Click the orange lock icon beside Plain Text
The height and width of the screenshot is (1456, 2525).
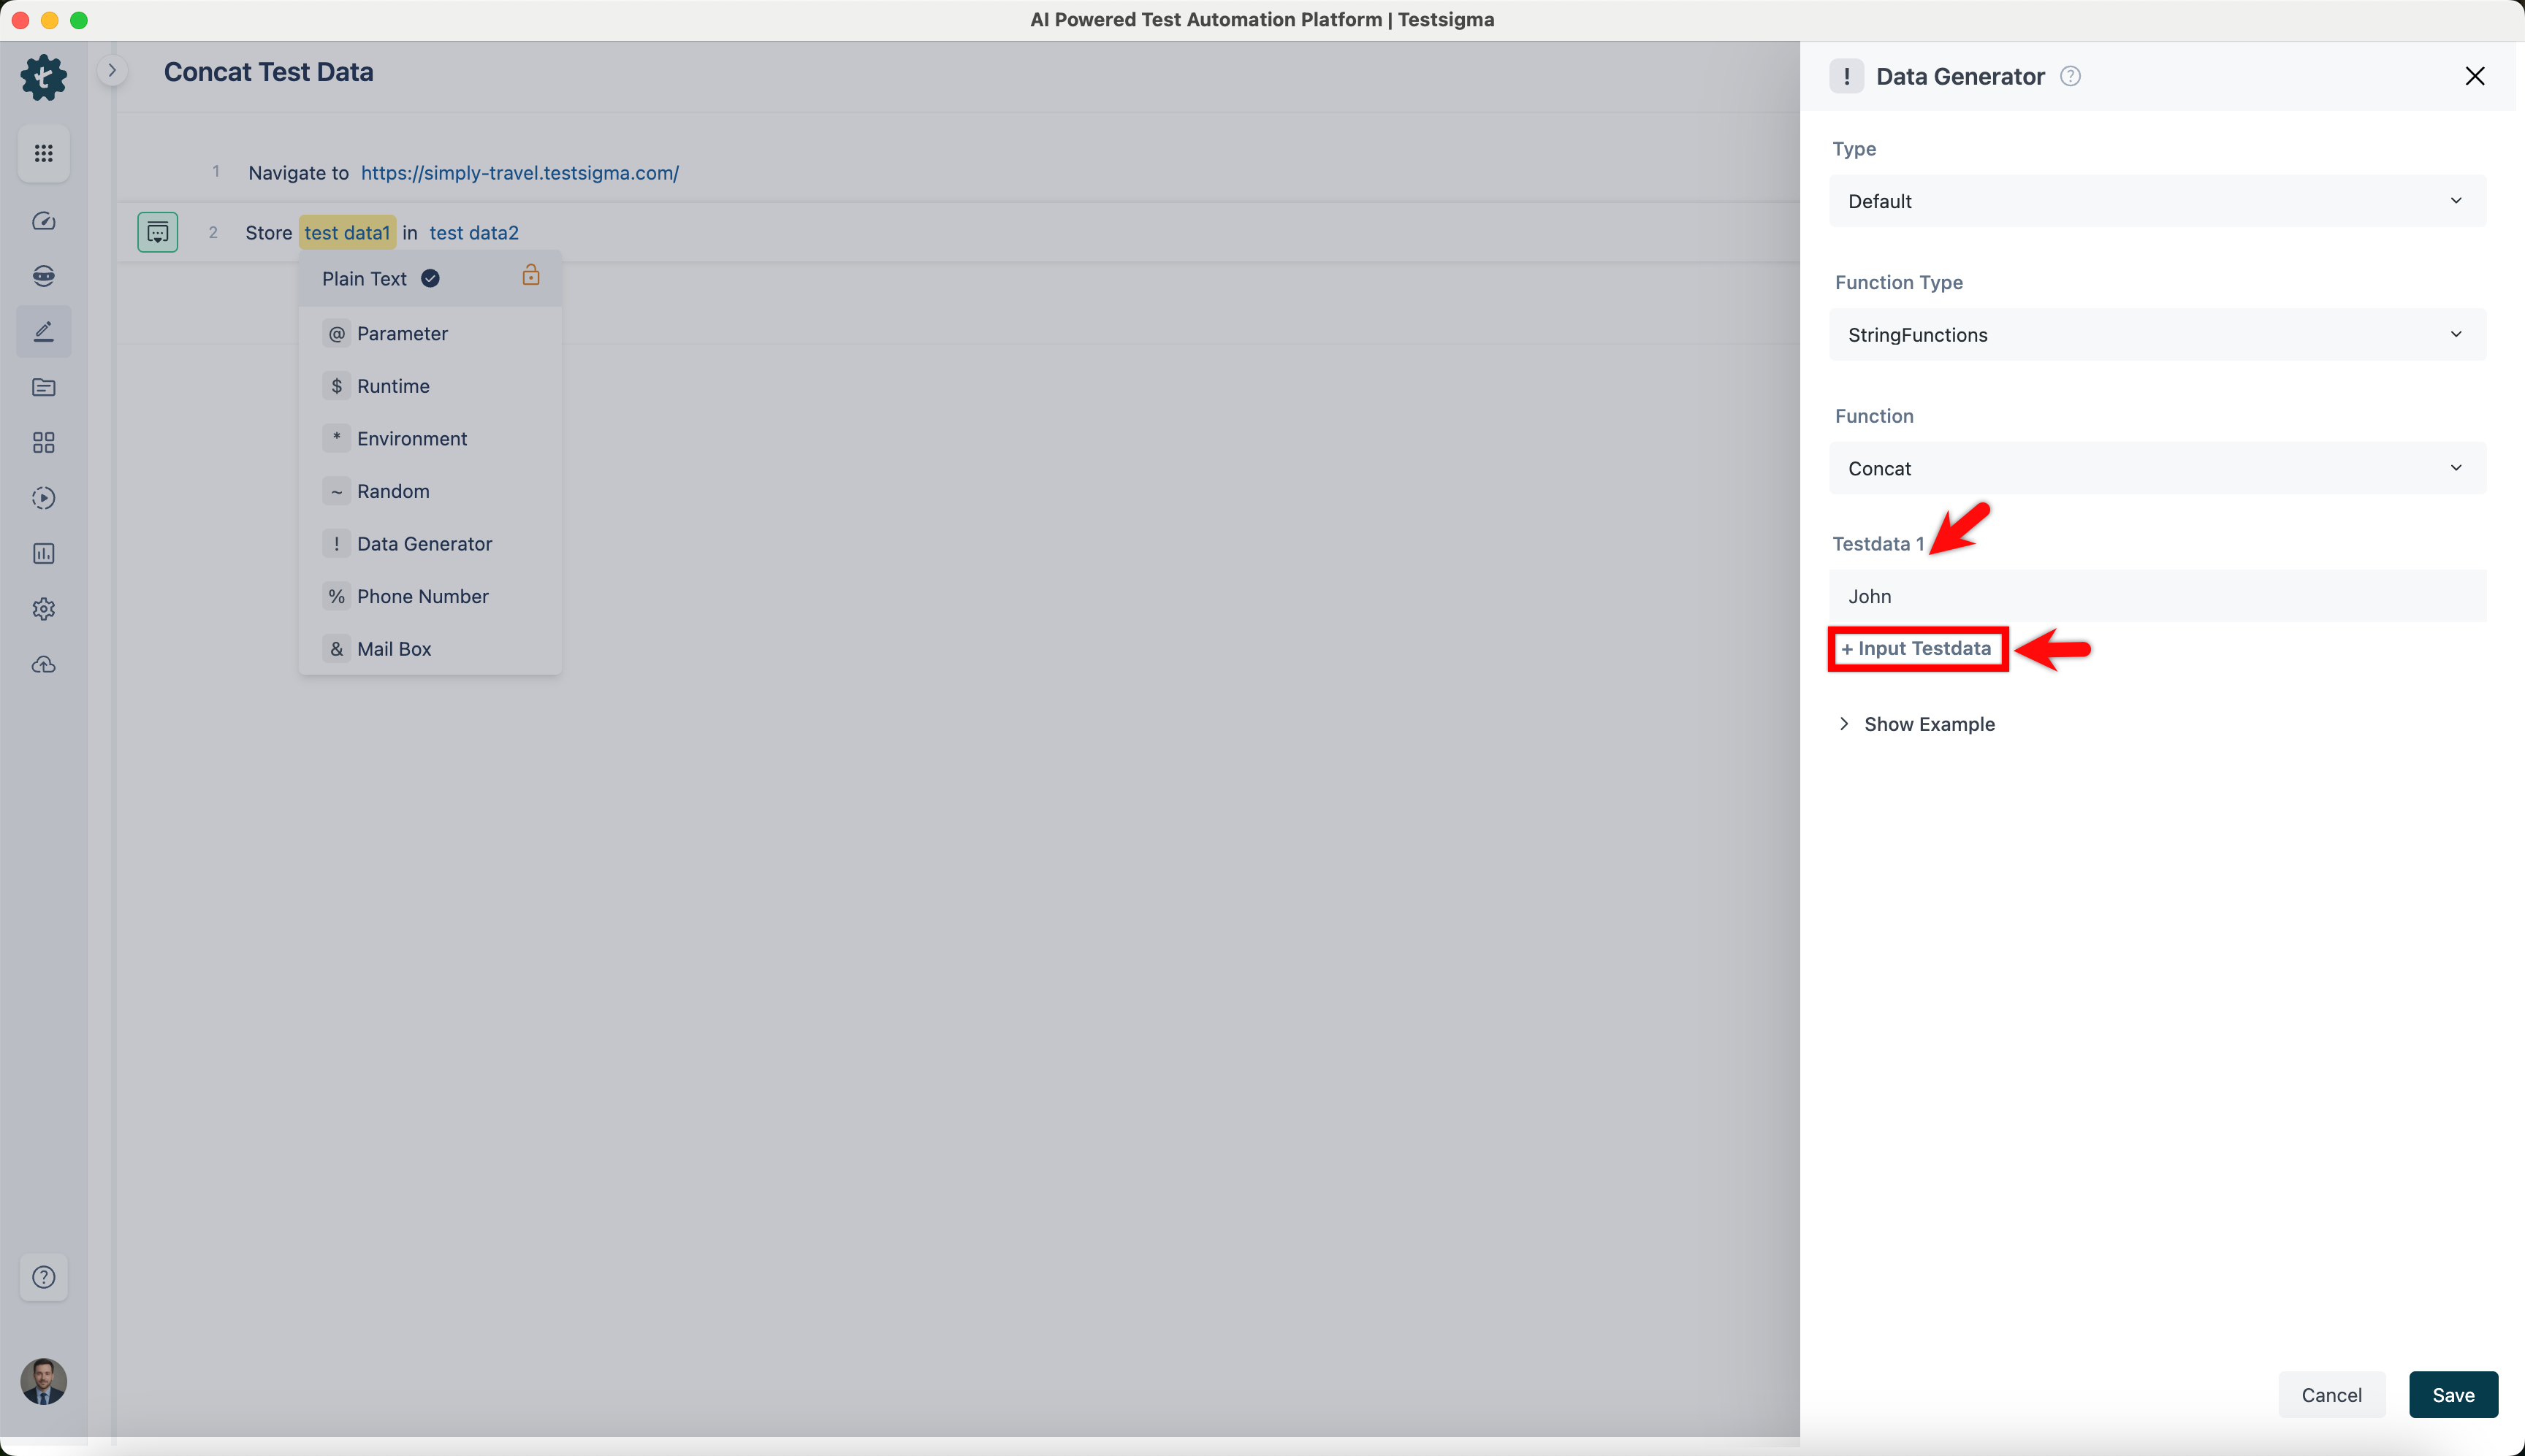(x=531, y=276)
